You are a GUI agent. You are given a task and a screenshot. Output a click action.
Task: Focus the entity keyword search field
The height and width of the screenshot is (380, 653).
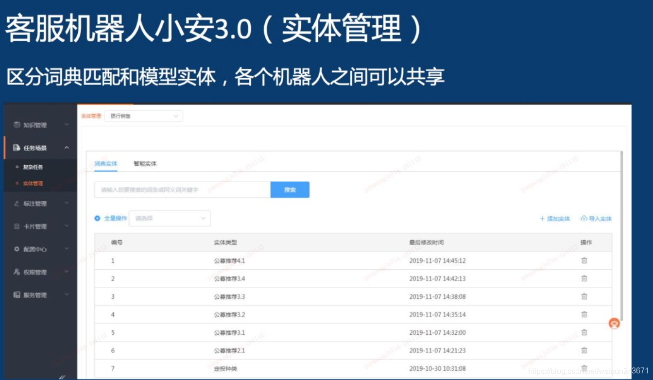tap(182, 190)
